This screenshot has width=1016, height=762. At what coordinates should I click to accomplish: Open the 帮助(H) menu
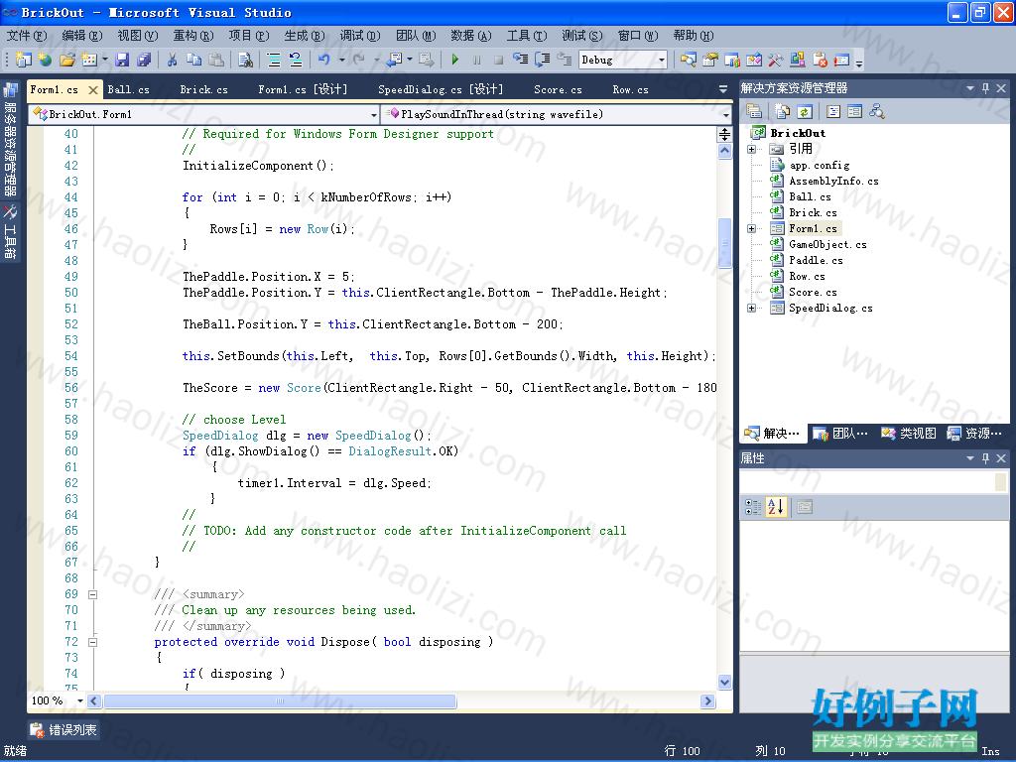pyautogui.click(x=694, y=36)
